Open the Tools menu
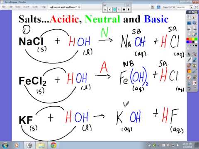 [35, 7]
